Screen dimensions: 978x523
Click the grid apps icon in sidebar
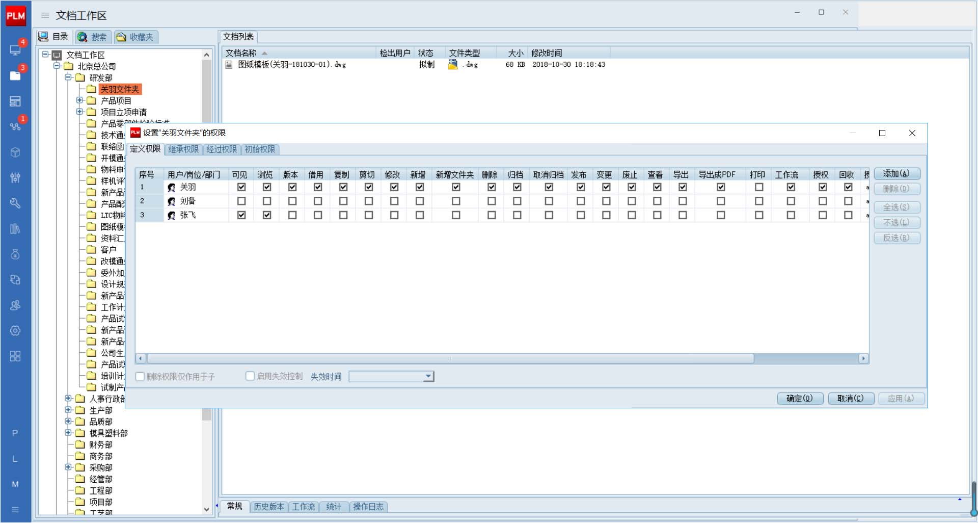click(x=15, y=356)
